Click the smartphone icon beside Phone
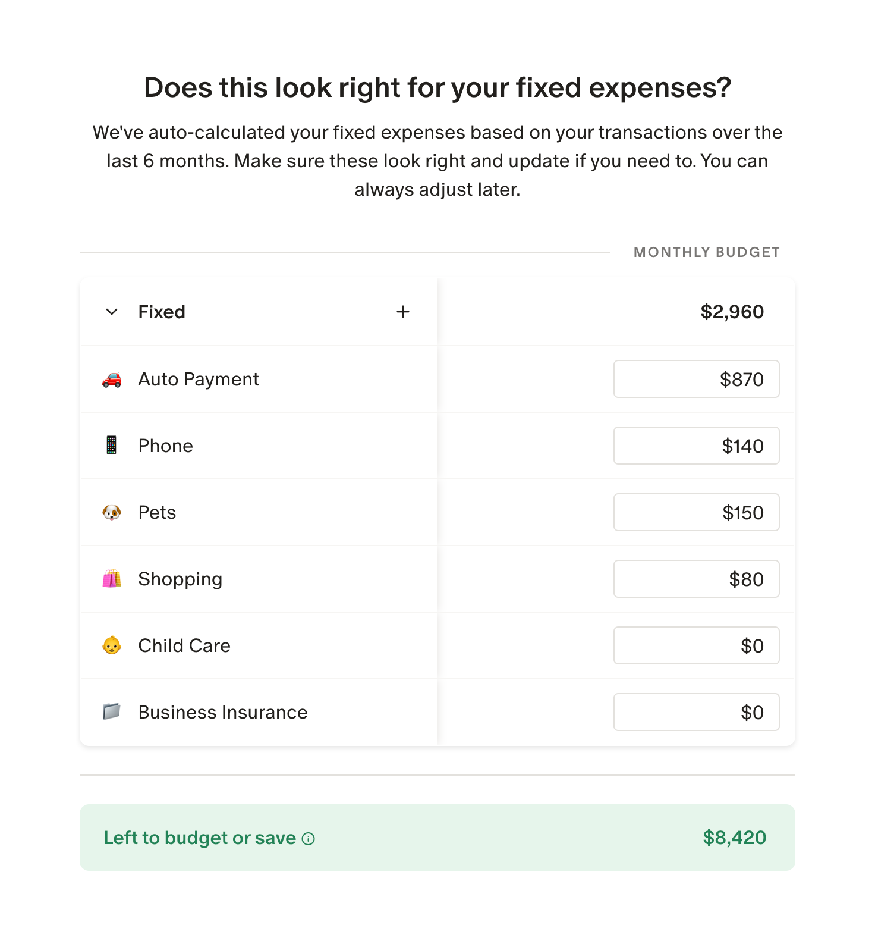 pyautogui.click(x=112, y=446)
